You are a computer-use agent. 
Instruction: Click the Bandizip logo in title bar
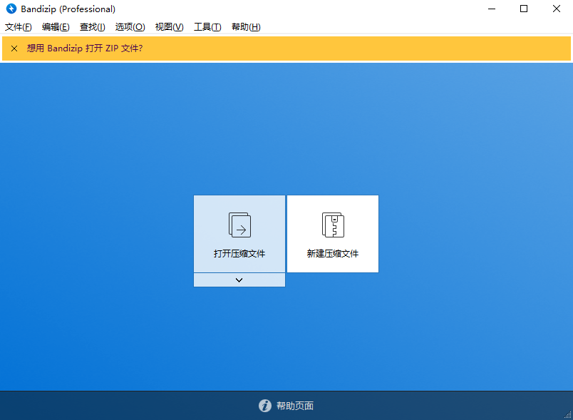pyautogui.click(x=11, y=9)
